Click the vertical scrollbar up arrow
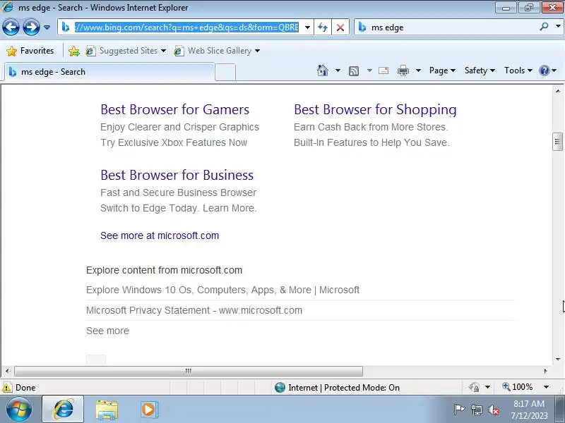Screen dimensions: 565x423 click(557, 91)
